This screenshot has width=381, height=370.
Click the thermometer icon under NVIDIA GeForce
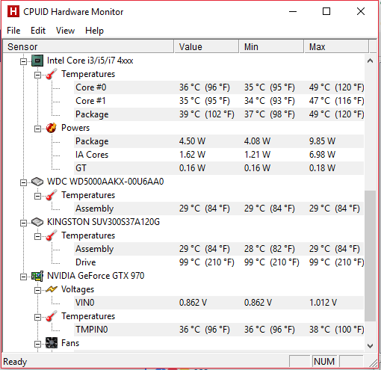click(52, 316)
